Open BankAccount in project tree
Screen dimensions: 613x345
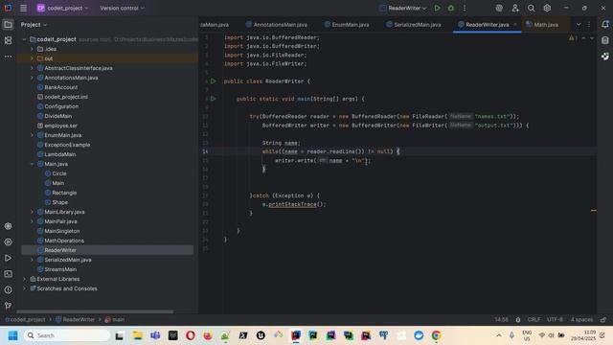click(x=60, y=87)
